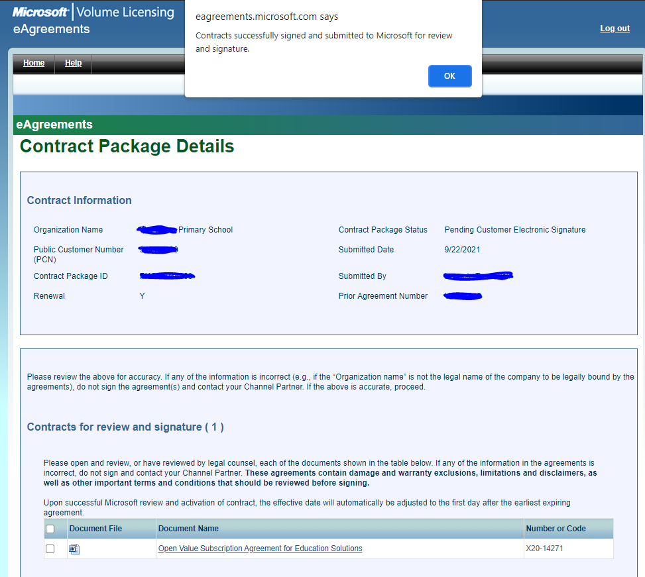Screen dimensions: 645x577
Task: Click the green eAgreements banner
Action: tap(54, 125)
